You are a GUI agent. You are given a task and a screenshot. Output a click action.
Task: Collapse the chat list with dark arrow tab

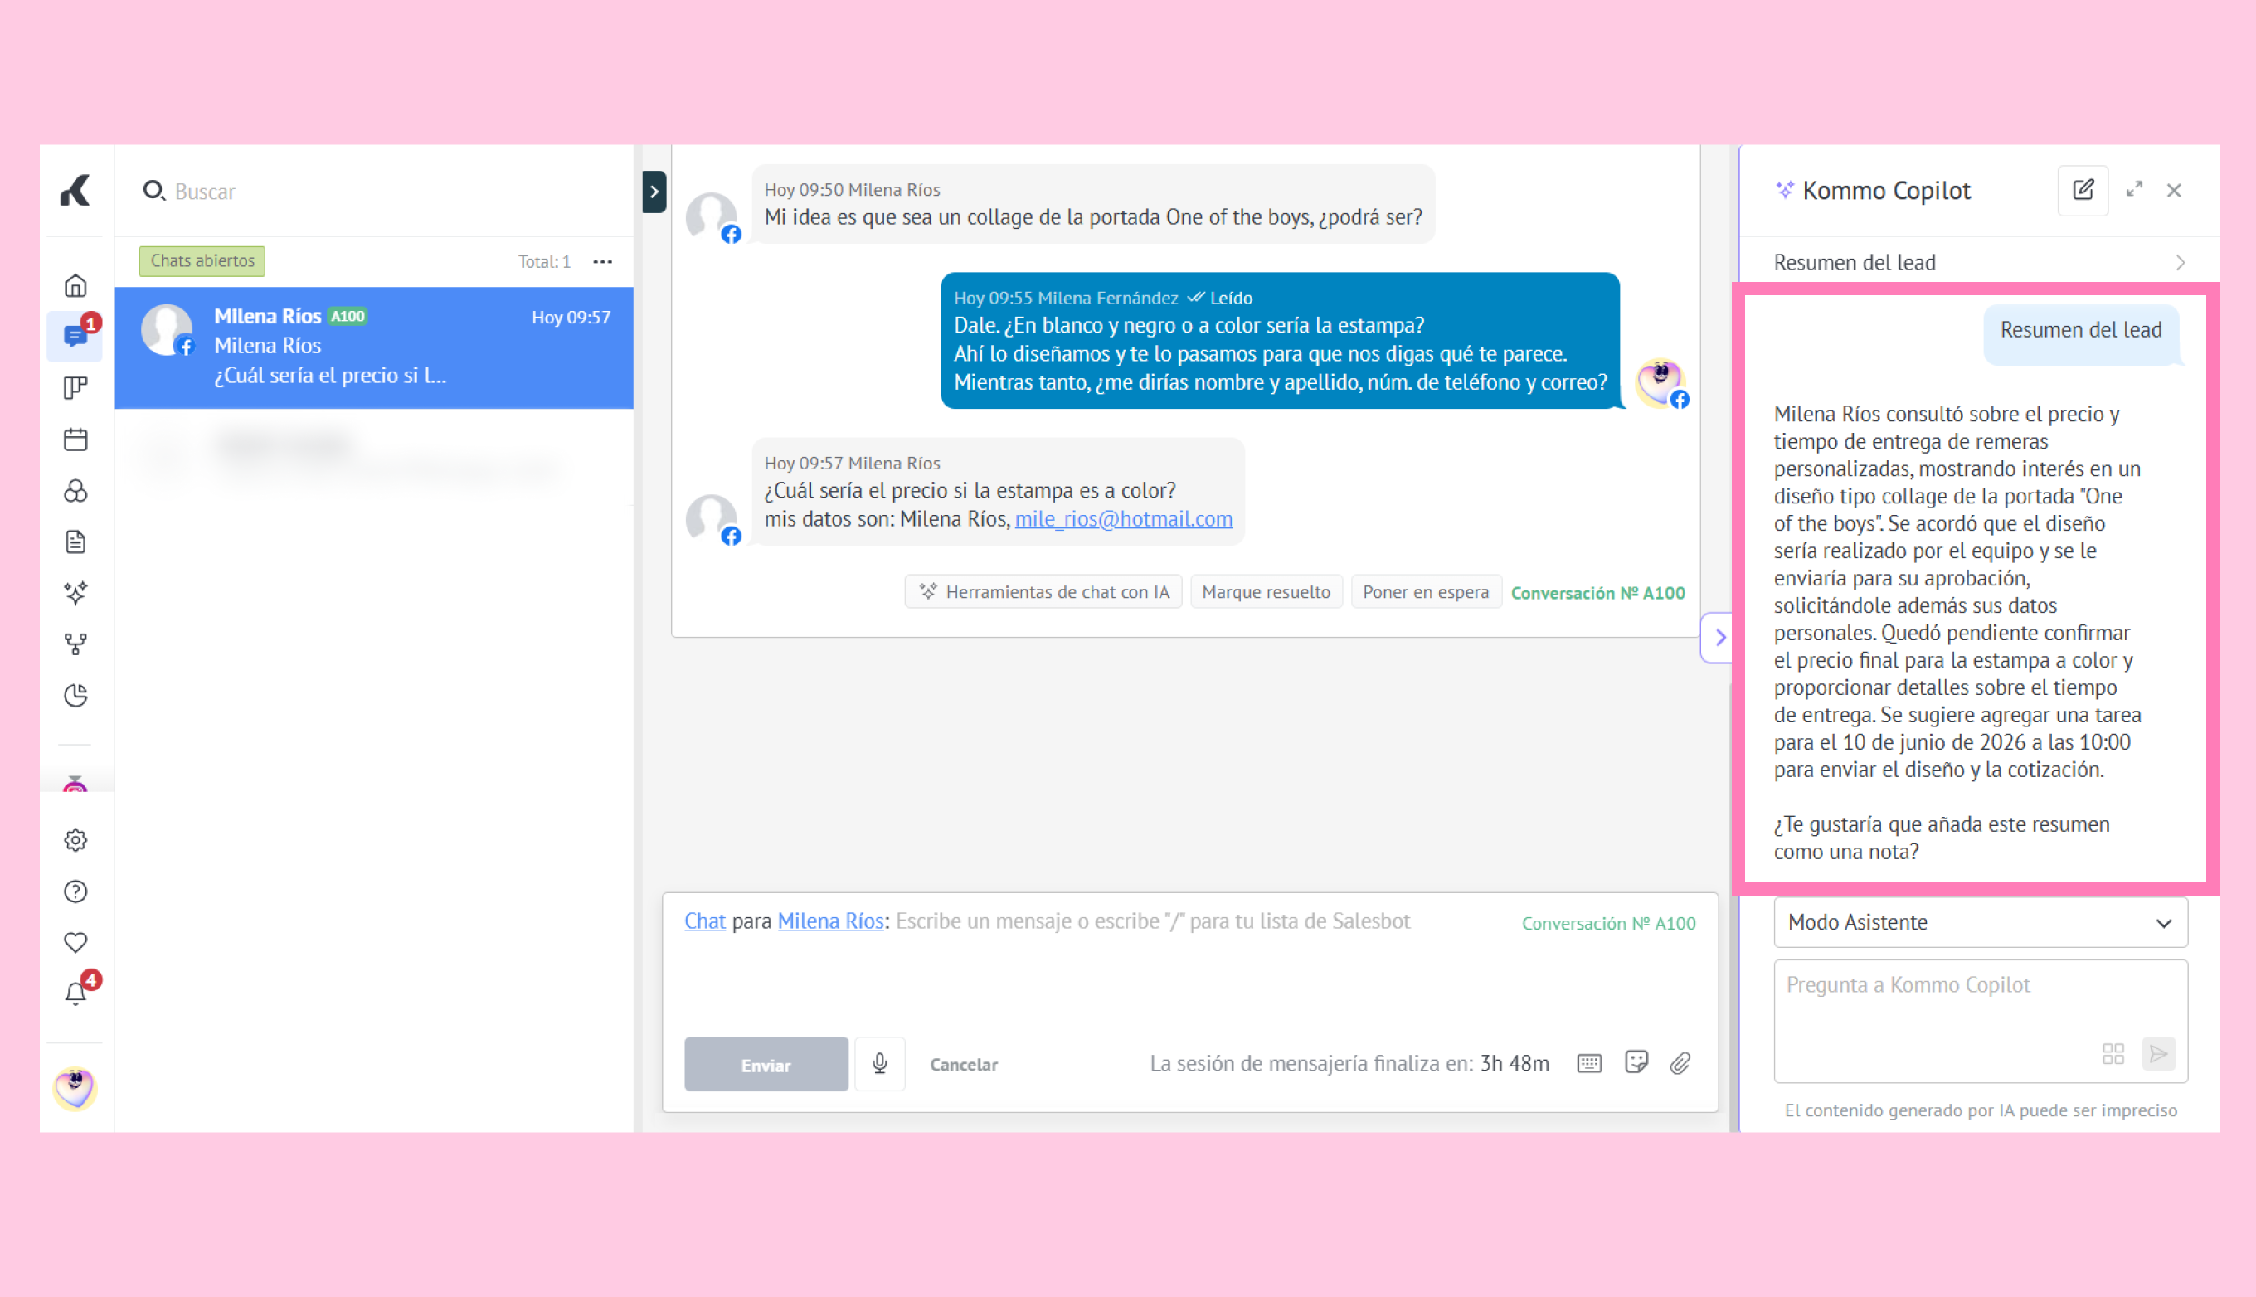click(x=654, y=192)
